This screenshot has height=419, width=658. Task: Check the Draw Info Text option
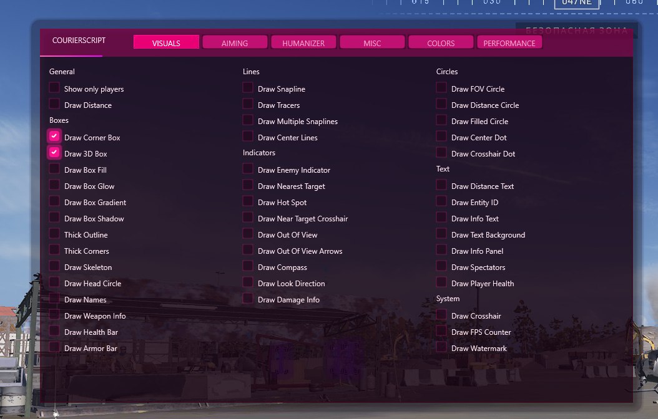pos(441,217)
